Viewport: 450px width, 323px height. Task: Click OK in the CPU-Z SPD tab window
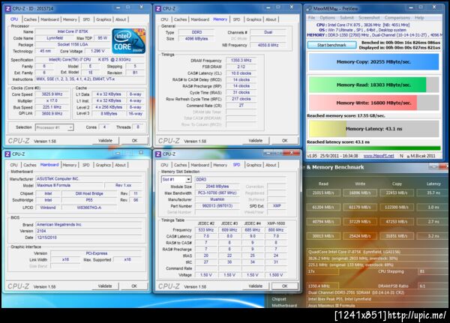point(285,286)
